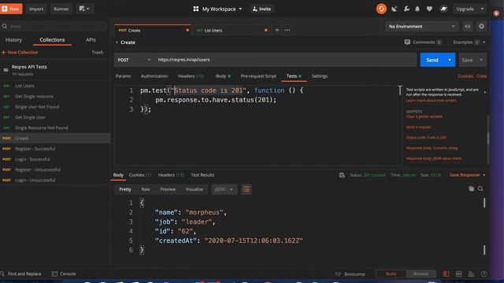Add a new request tab with plus

[x=276, y=30]
